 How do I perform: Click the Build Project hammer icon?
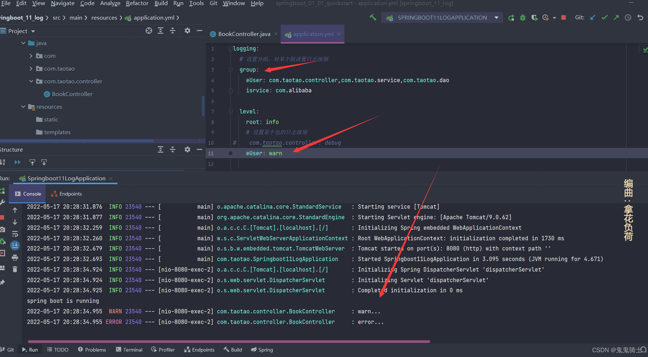pos(373,17)
